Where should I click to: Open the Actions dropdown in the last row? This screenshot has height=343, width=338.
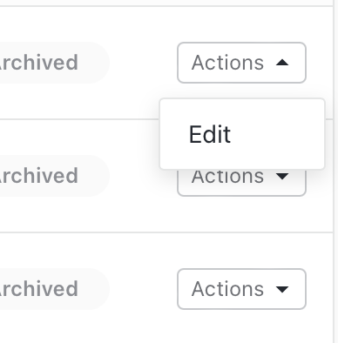coord(241,289)
